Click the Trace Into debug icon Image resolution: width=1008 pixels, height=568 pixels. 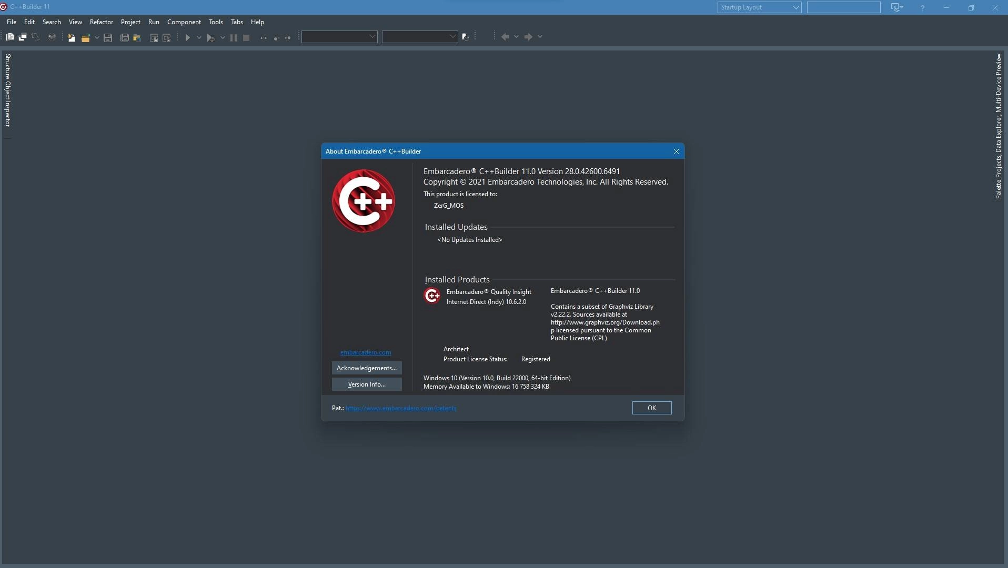(263, 37)
